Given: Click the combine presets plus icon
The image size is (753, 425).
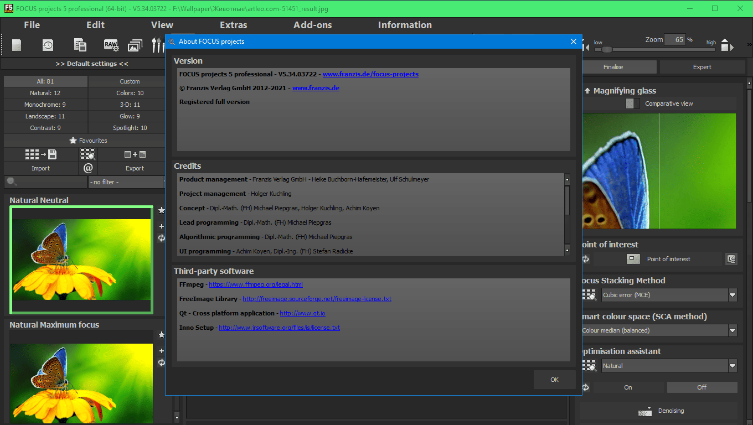Looking at the screenshot, I should pos(135,154).
